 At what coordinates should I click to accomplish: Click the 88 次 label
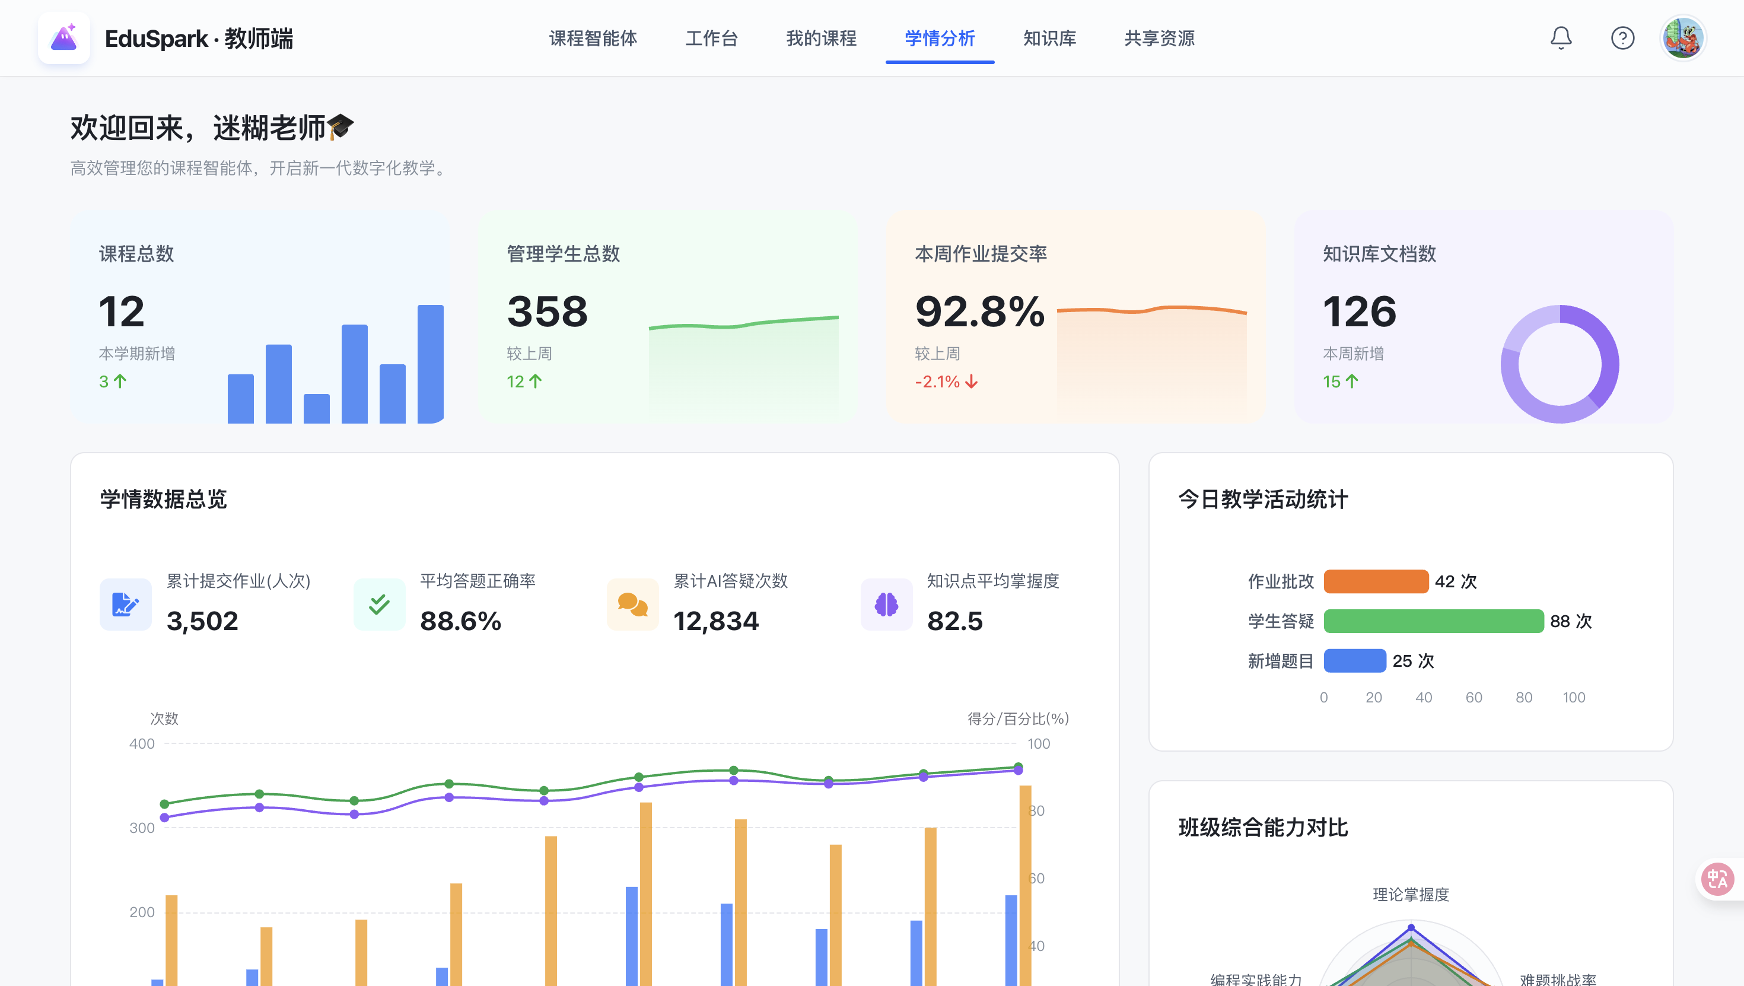click(x=1571, y=621)
